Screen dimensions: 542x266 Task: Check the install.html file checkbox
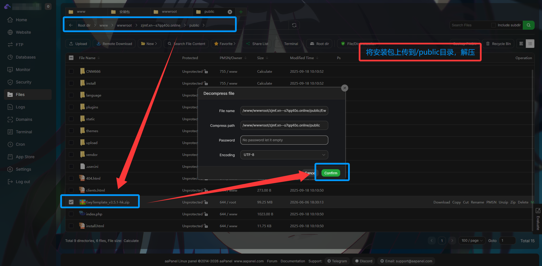coord(71,226)
